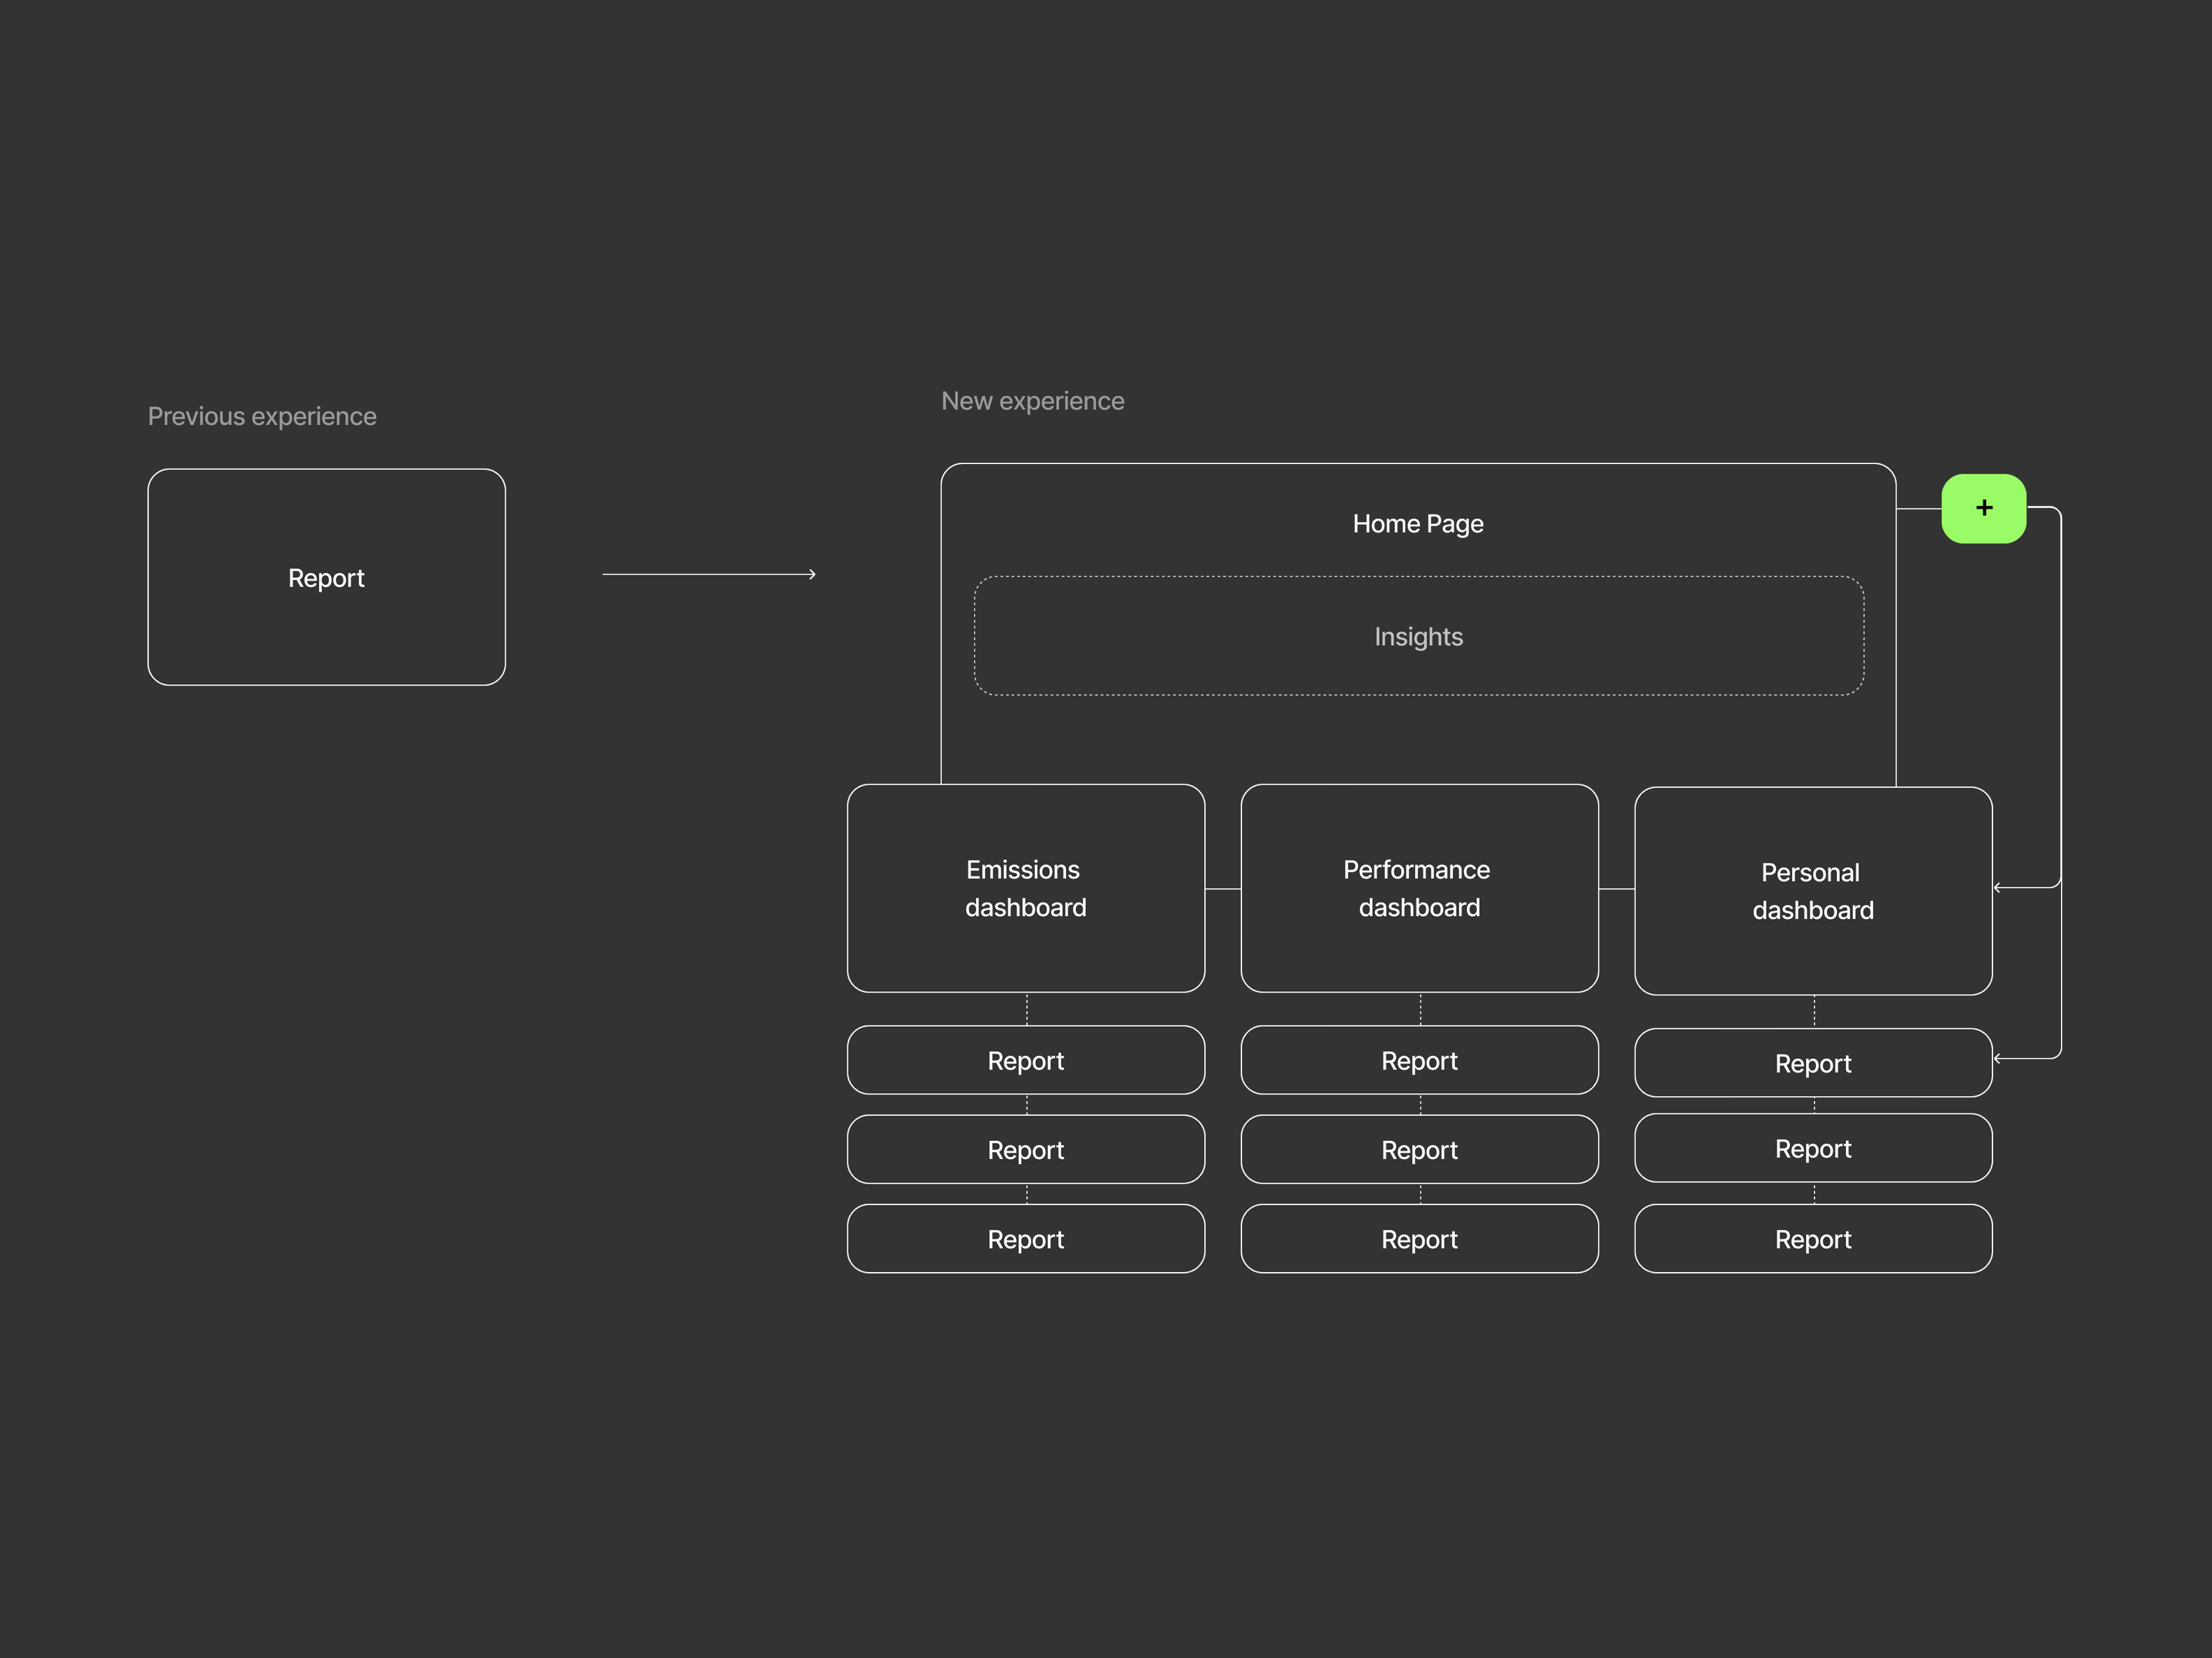Open the Performance dashboard box
The image size is (2212, 1658).
(1418, 888)
